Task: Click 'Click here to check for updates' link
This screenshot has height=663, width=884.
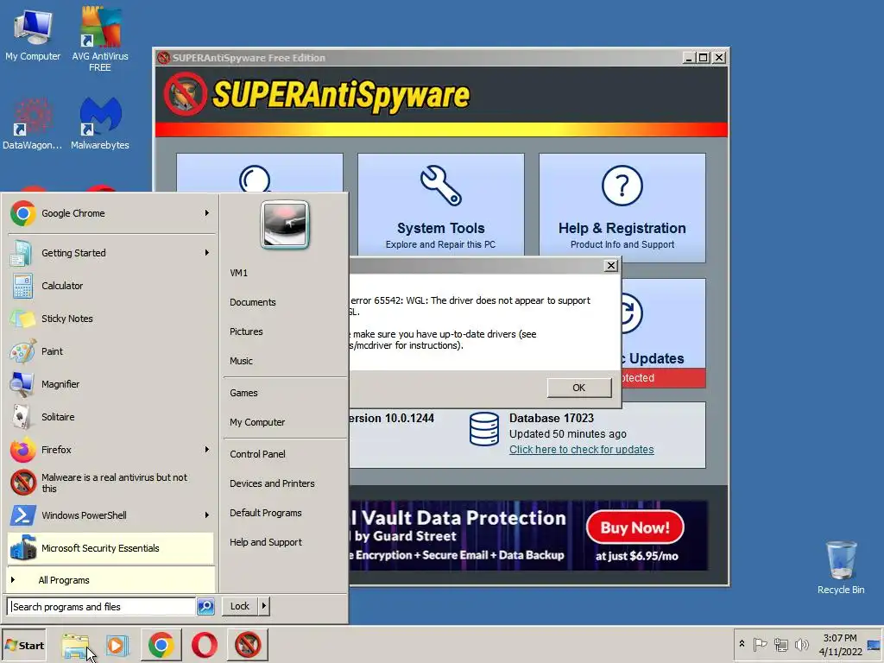Action: [x=582, y=449]
